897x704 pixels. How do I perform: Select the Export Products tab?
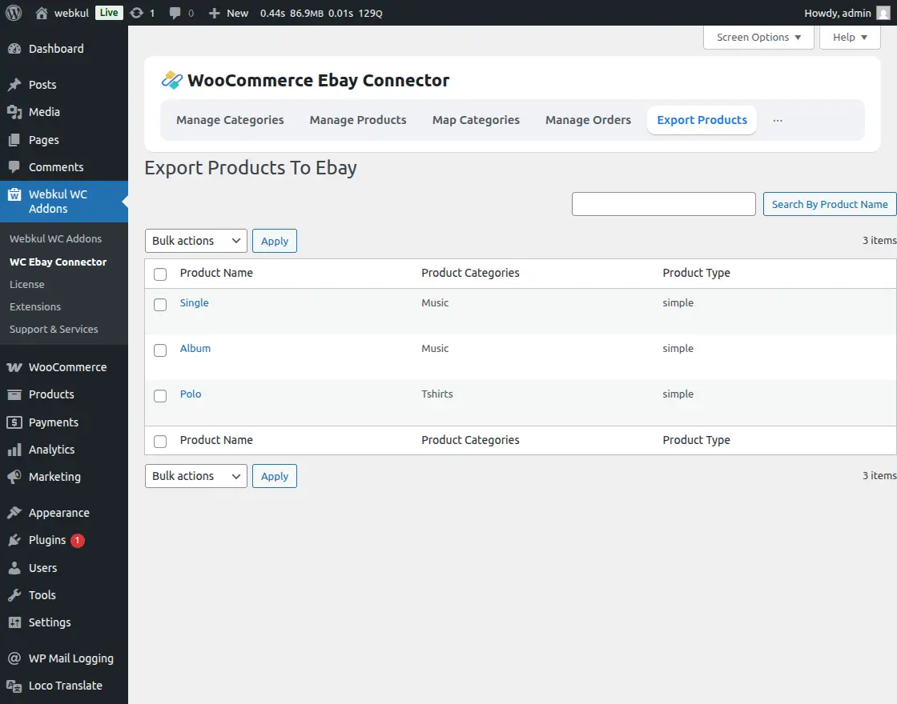pos(702,120)
